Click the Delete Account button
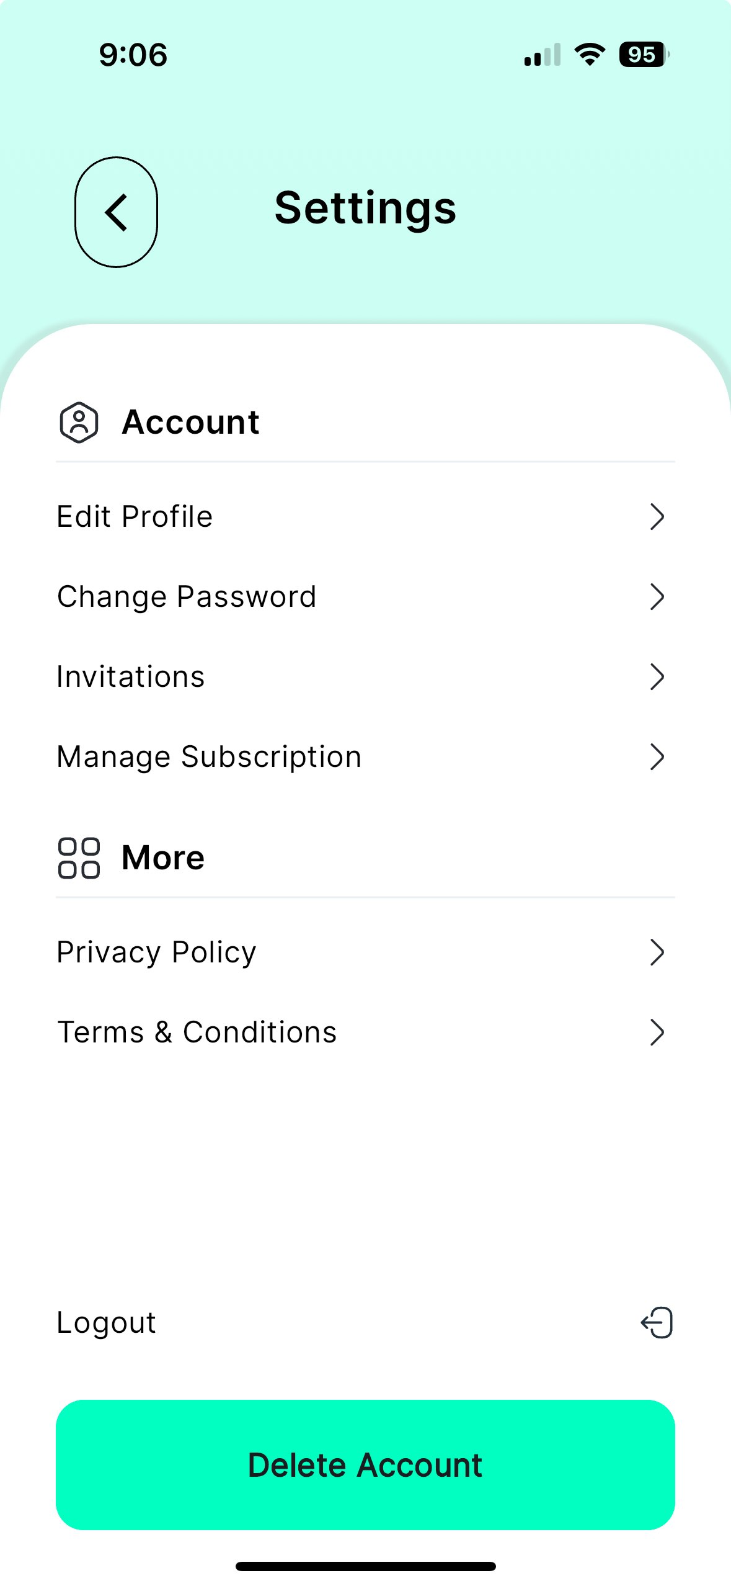 (x=365, y=1465)
